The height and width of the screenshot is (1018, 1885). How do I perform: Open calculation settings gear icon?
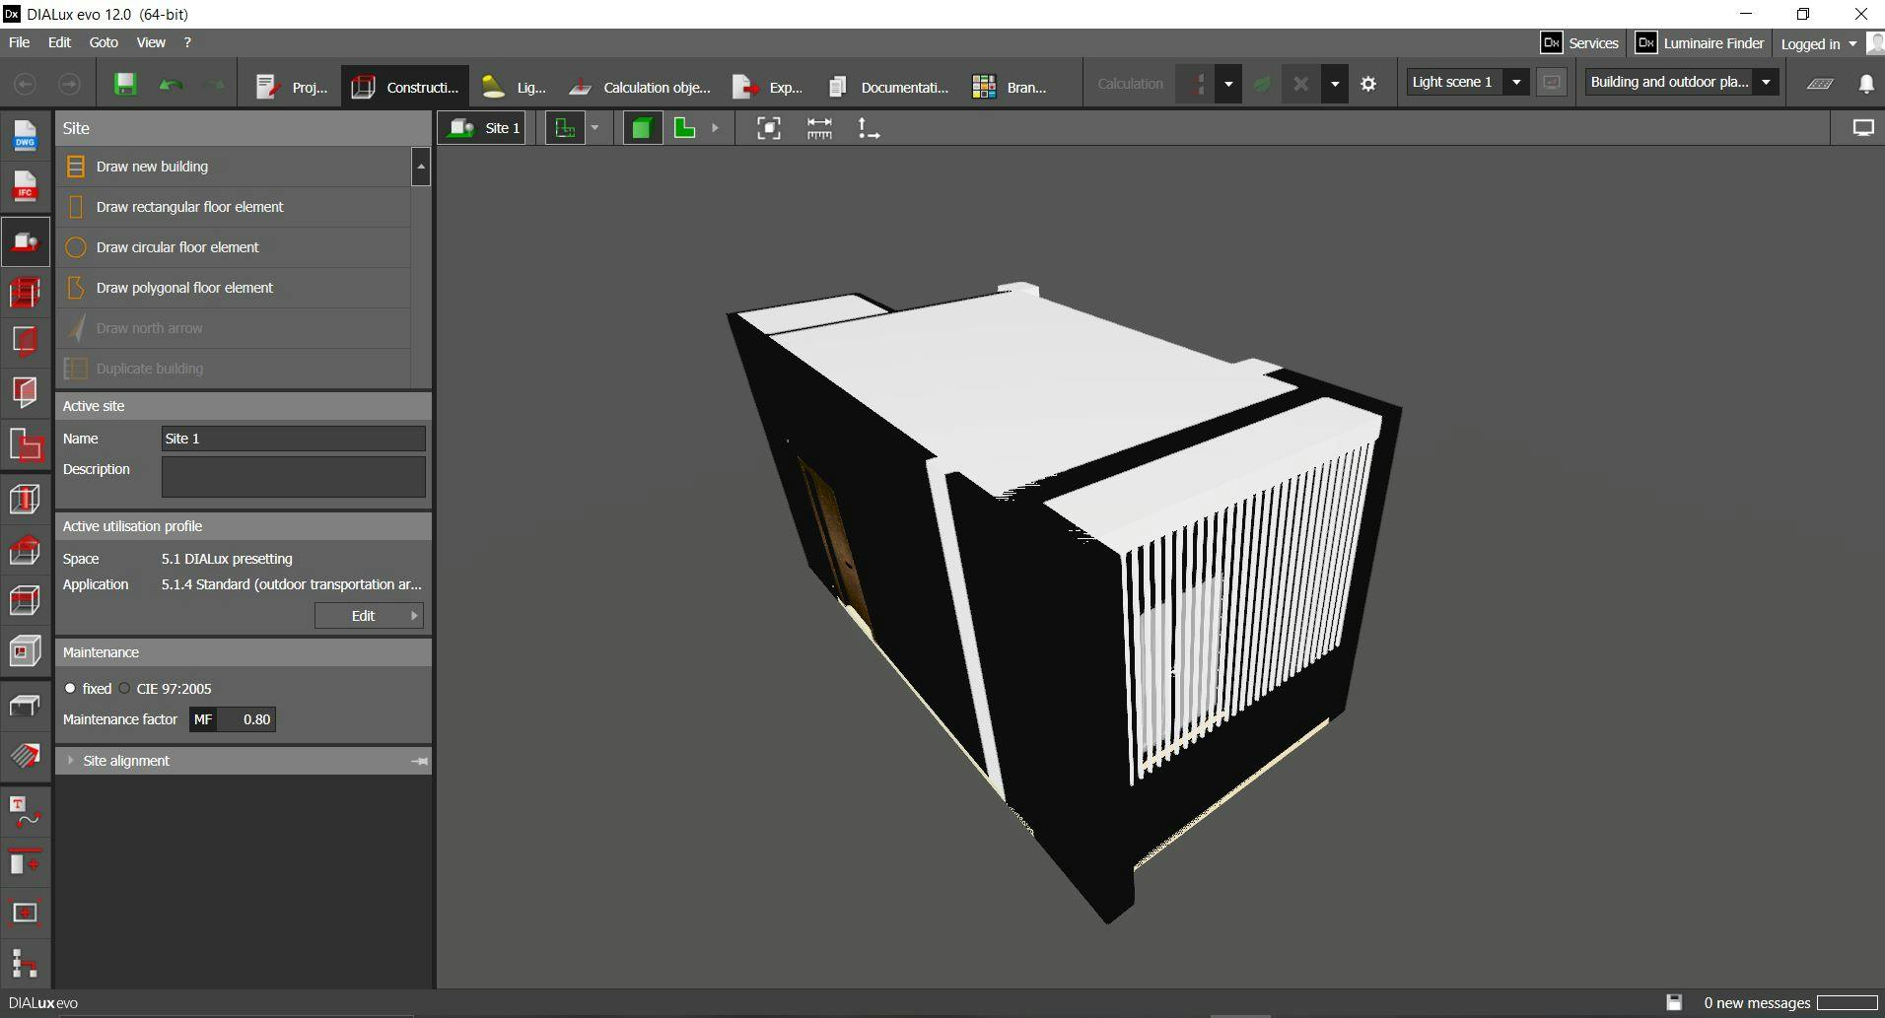(1368, 85)
